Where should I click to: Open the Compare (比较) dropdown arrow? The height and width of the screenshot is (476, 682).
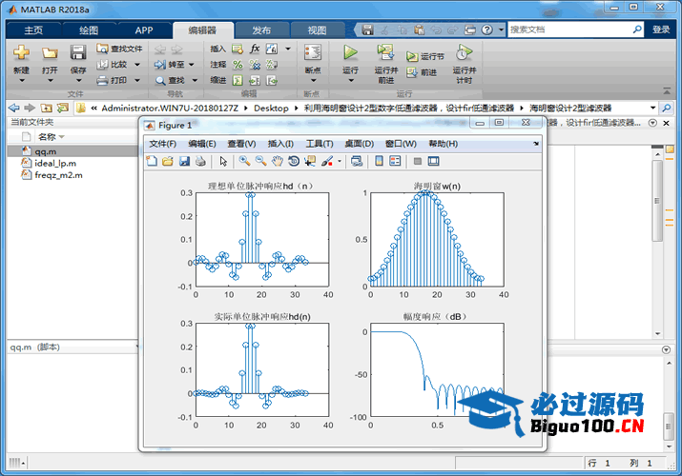[x=137, y=65]
